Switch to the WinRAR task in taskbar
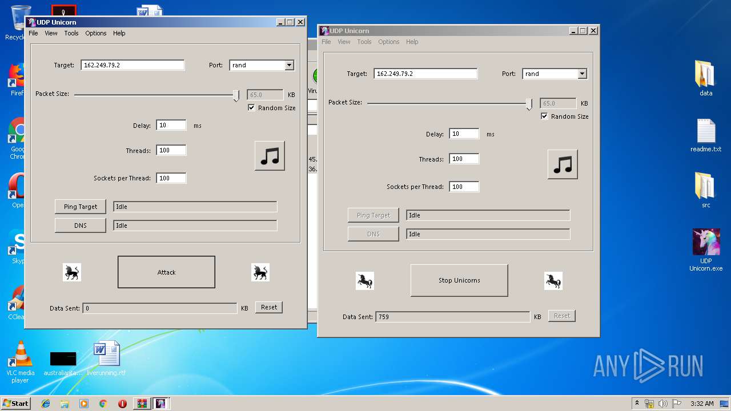The image size is (731, 411). (x=142, y=404)
